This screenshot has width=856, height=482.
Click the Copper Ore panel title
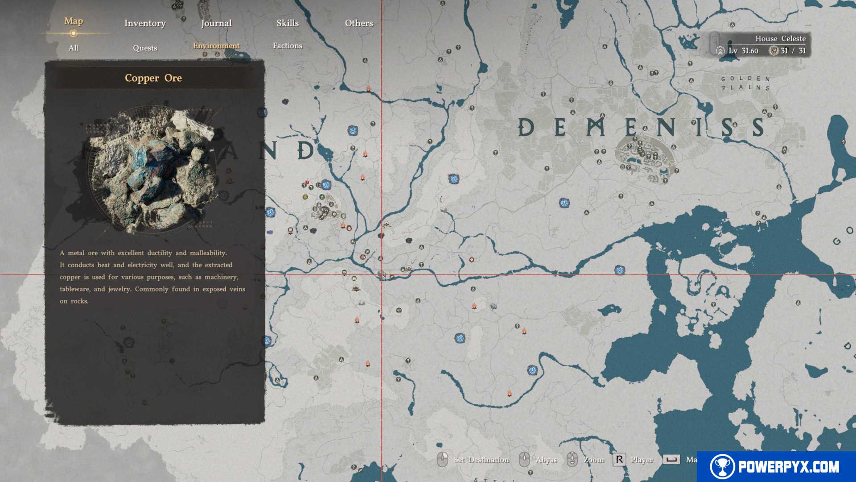153,78
